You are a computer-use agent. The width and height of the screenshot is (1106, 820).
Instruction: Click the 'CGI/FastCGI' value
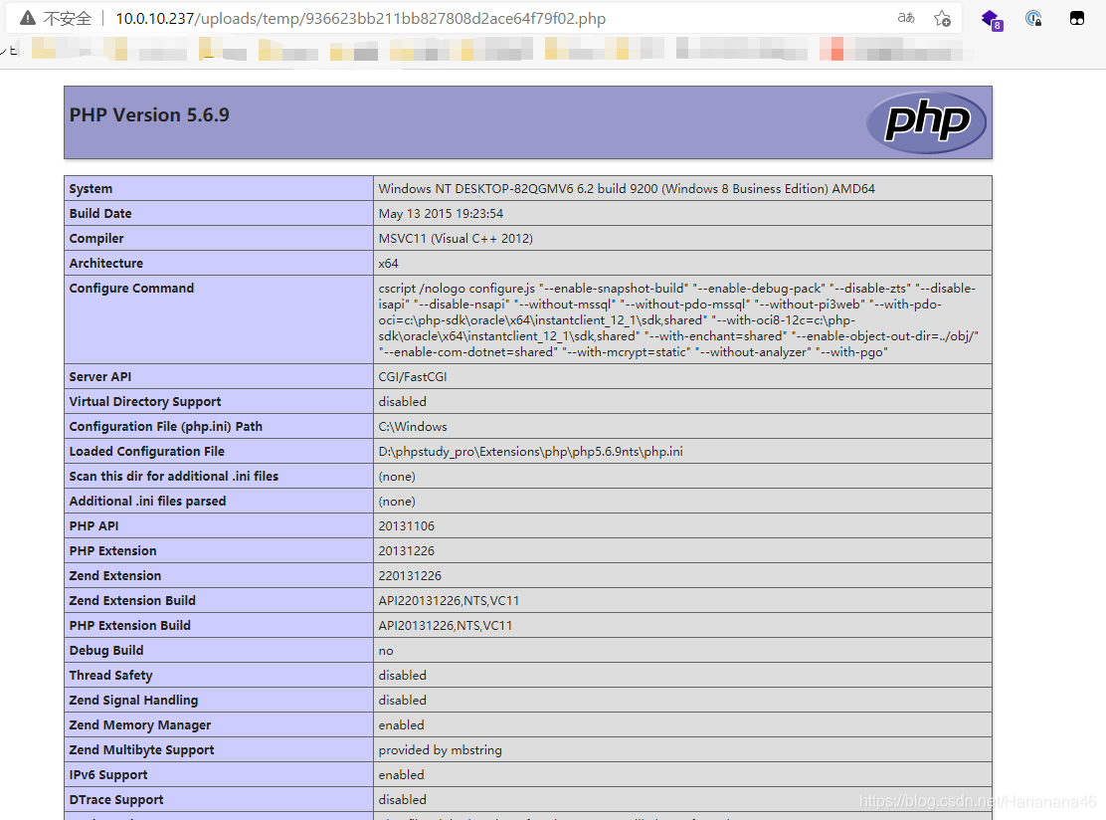click(x=413, y=377)
